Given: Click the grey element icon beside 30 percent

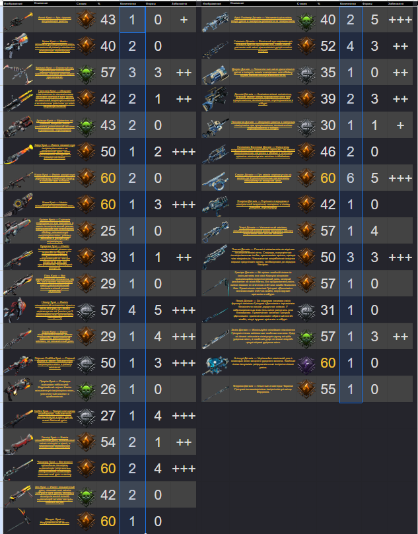Looking at the screenshot, I should [306, 125].
